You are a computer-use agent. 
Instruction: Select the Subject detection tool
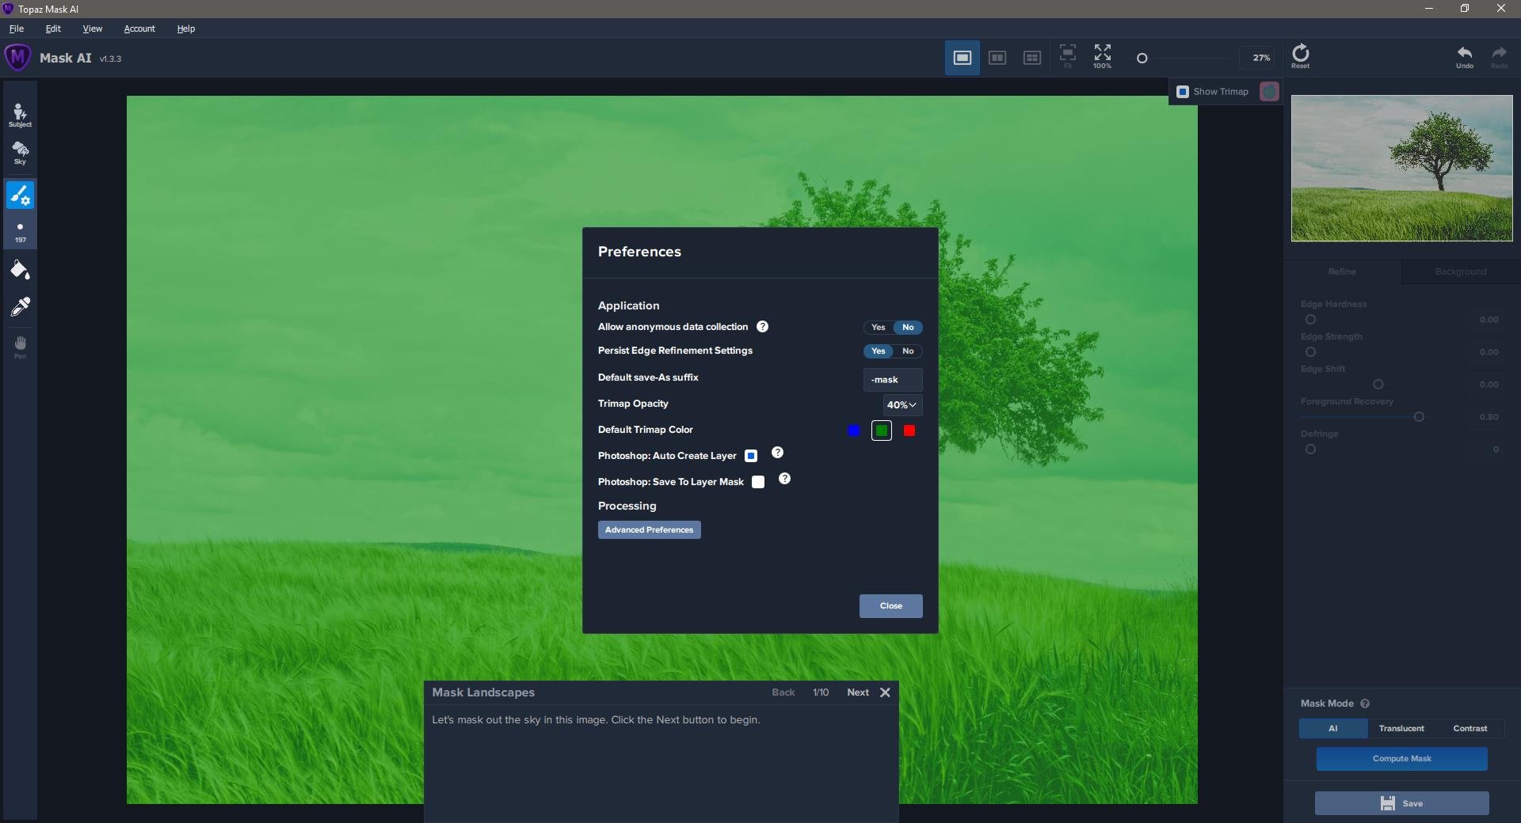pyautogui.click(x=20, y=115)
